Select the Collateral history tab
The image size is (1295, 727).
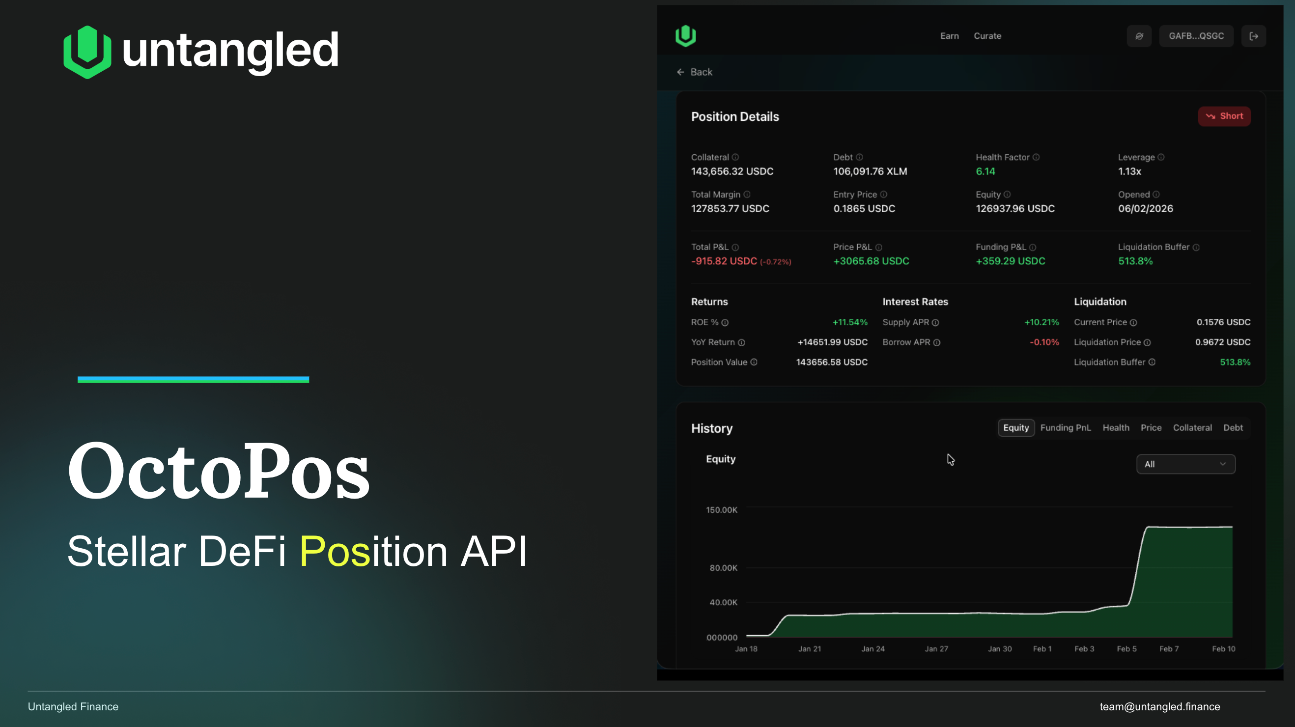click(x=1192, y=428)
